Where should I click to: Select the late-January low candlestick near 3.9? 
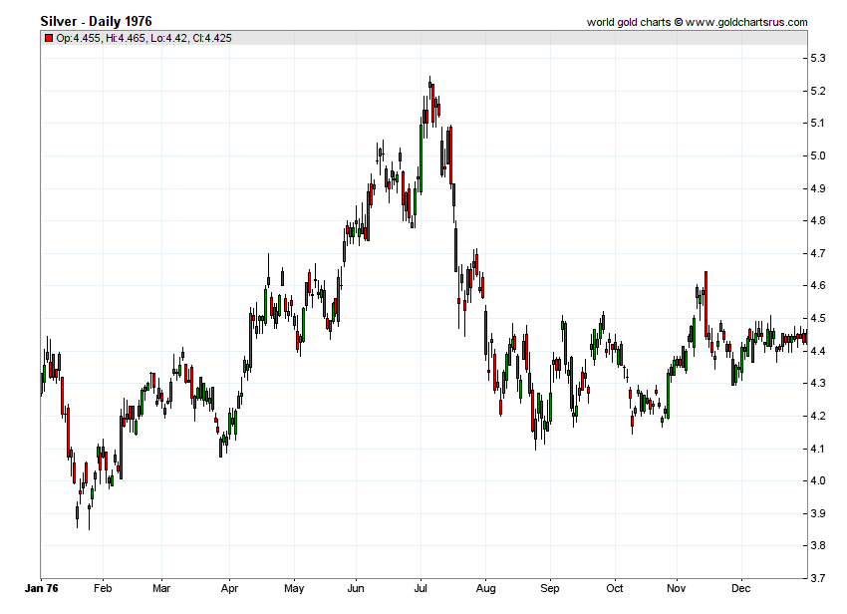(x=77, y=513)
